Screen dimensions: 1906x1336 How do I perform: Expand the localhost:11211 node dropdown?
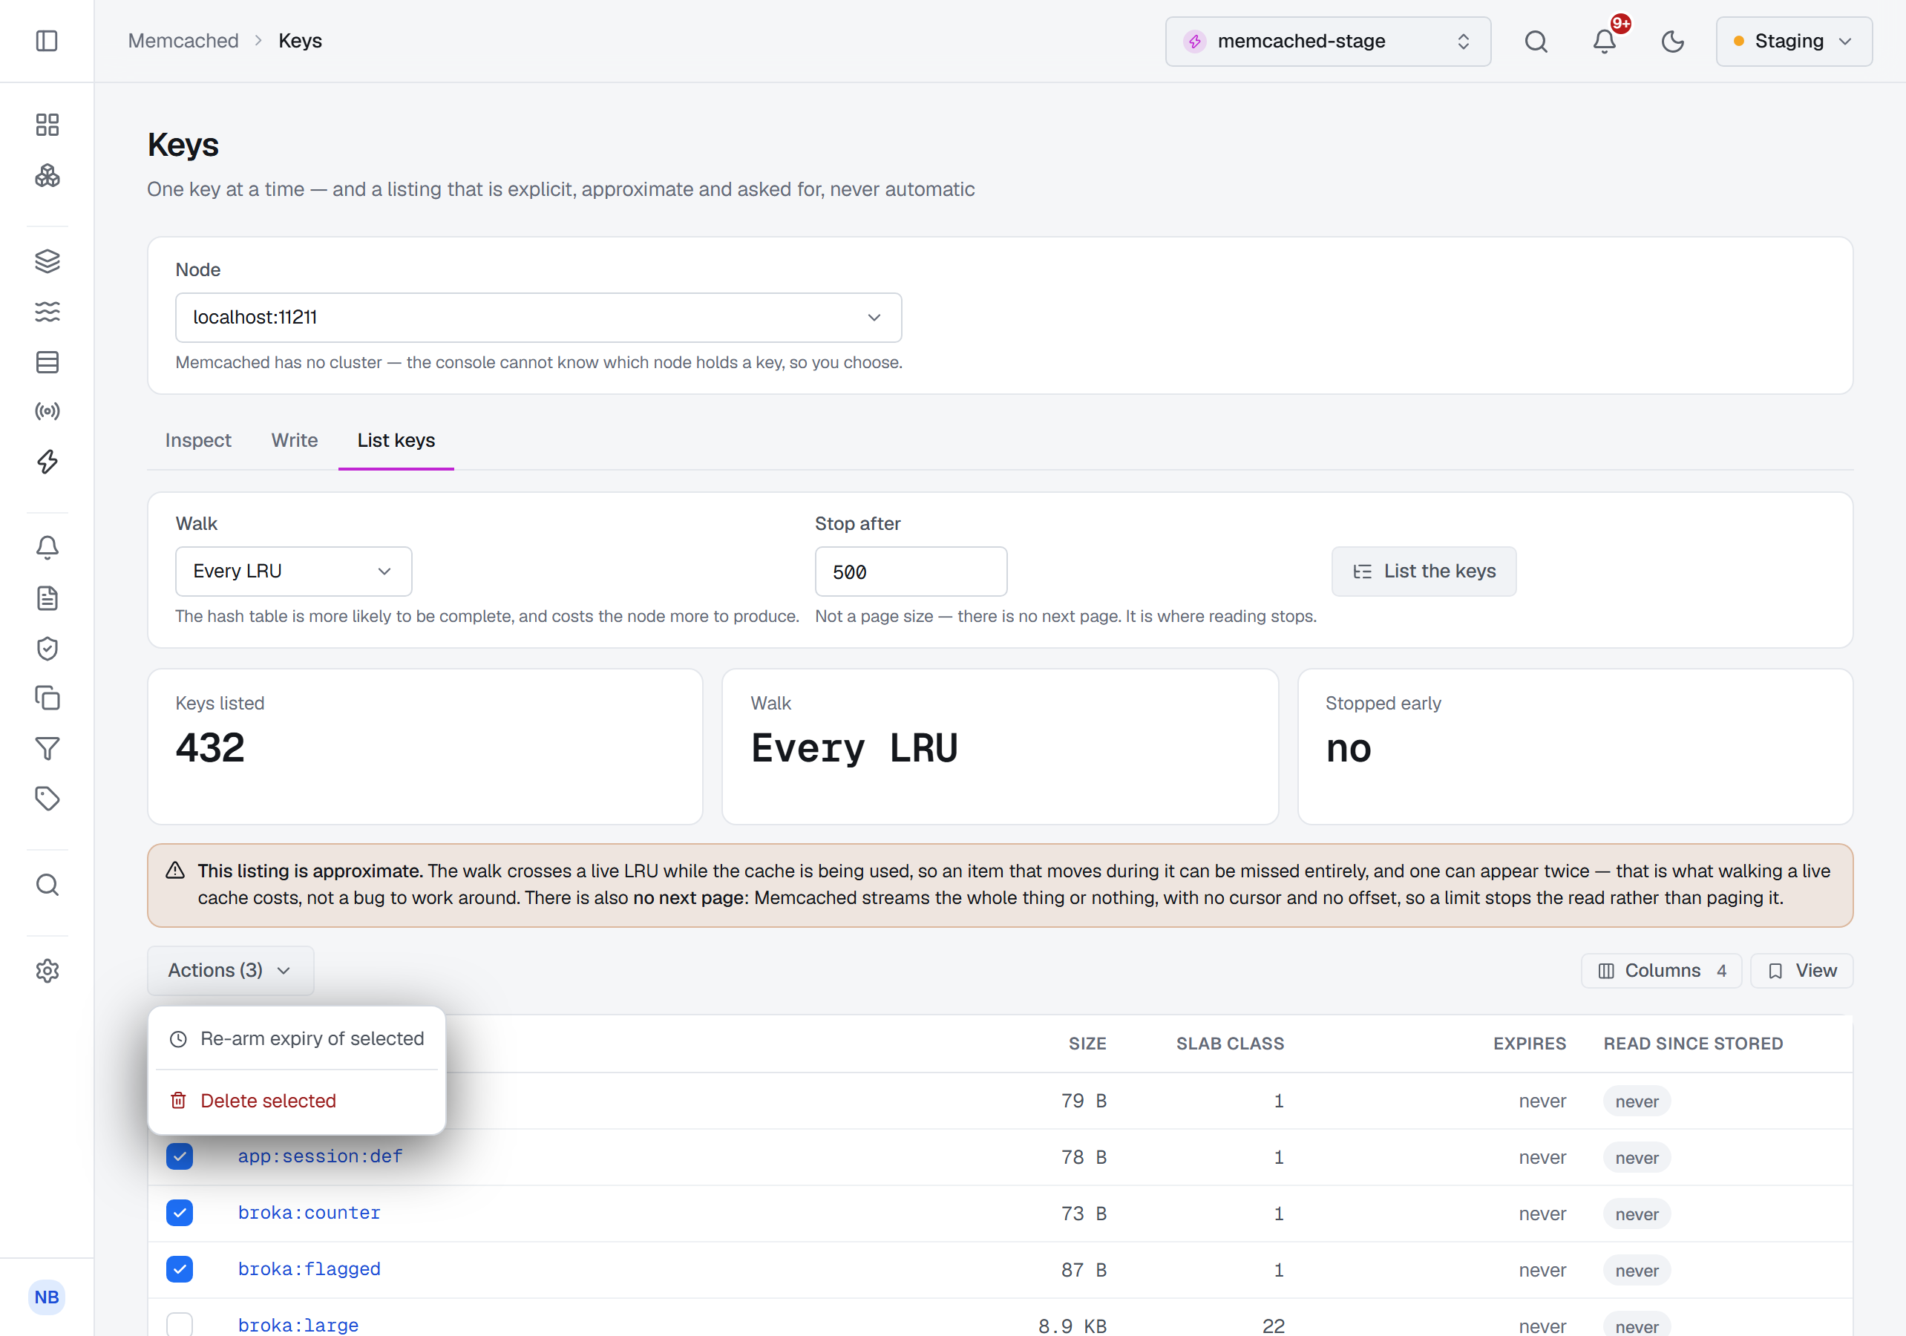[x=538, y=317]
